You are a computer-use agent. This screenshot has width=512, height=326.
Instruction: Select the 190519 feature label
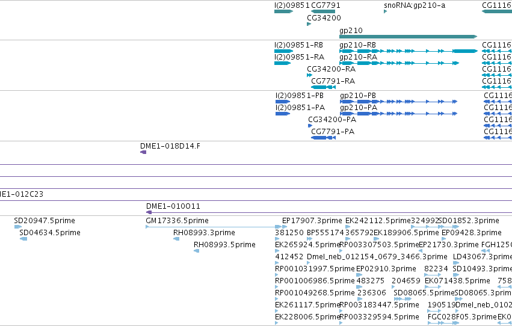tap(442, 306)
